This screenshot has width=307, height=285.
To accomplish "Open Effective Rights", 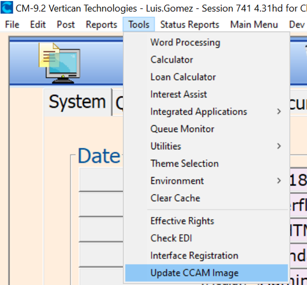I will point(207,221).
